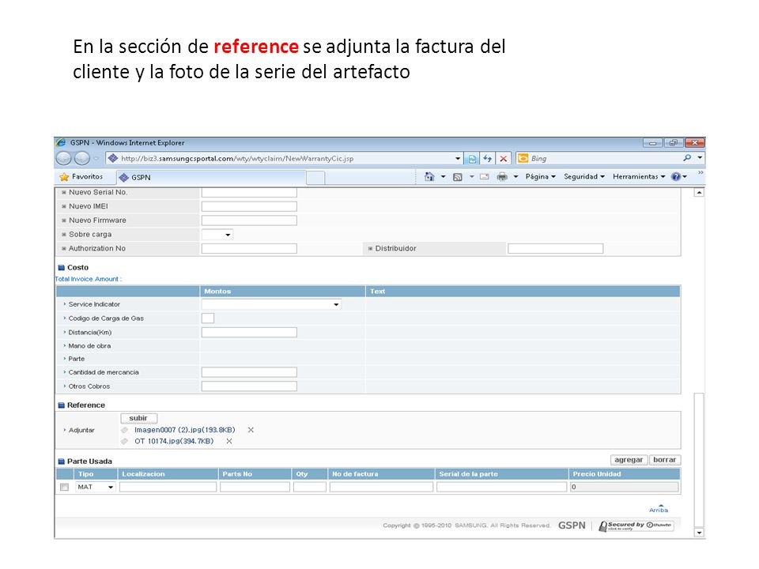The image size is (759, 569).
Task: Click the Home page icon
Action: (x=429, y=176)
